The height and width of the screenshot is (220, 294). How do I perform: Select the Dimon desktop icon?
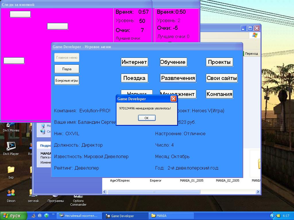[x=11, y=195]
